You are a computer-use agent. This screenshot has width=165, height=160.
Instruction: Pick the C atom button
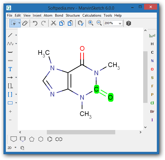(152, 52)
